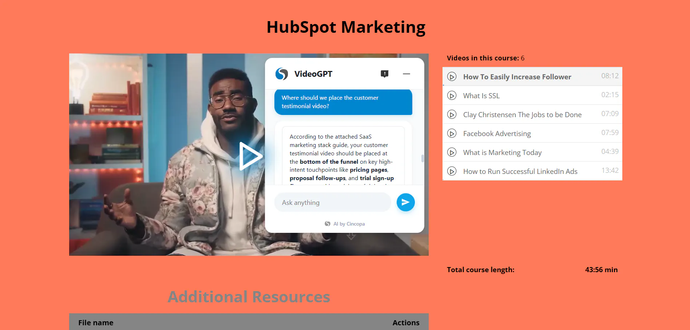This screenshot has width=690, height=330.
Task: Click the Additional Resources heading
Action: (249, 297)
